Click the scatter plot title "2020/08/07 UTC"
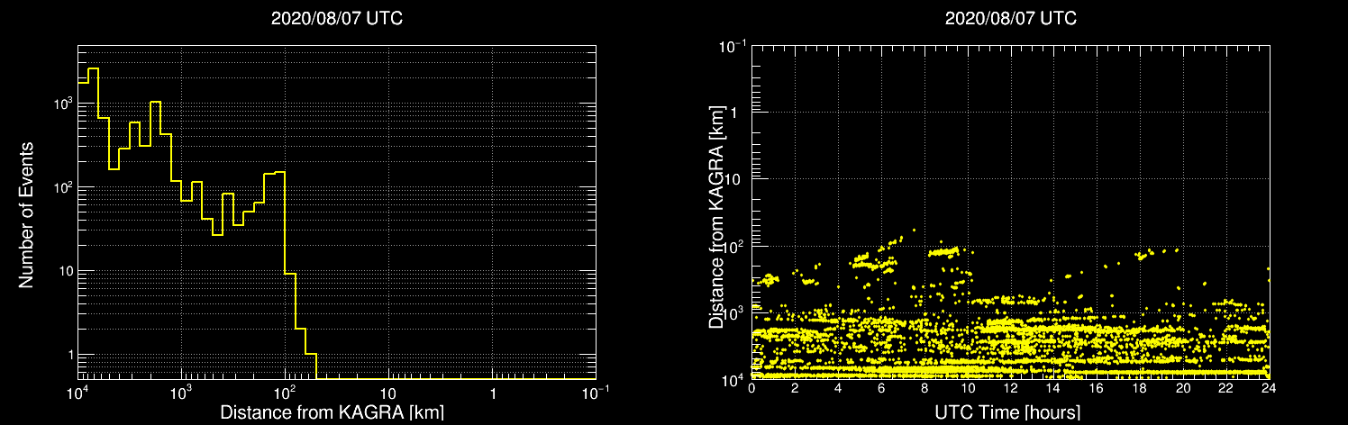This screenshot has width=1348, height=425. [1010, 19]
